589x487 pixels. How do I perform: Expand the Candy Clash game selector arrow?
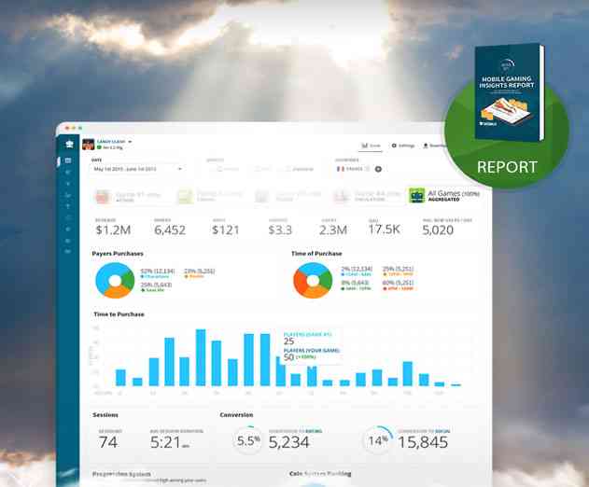(x=130, y=142)
